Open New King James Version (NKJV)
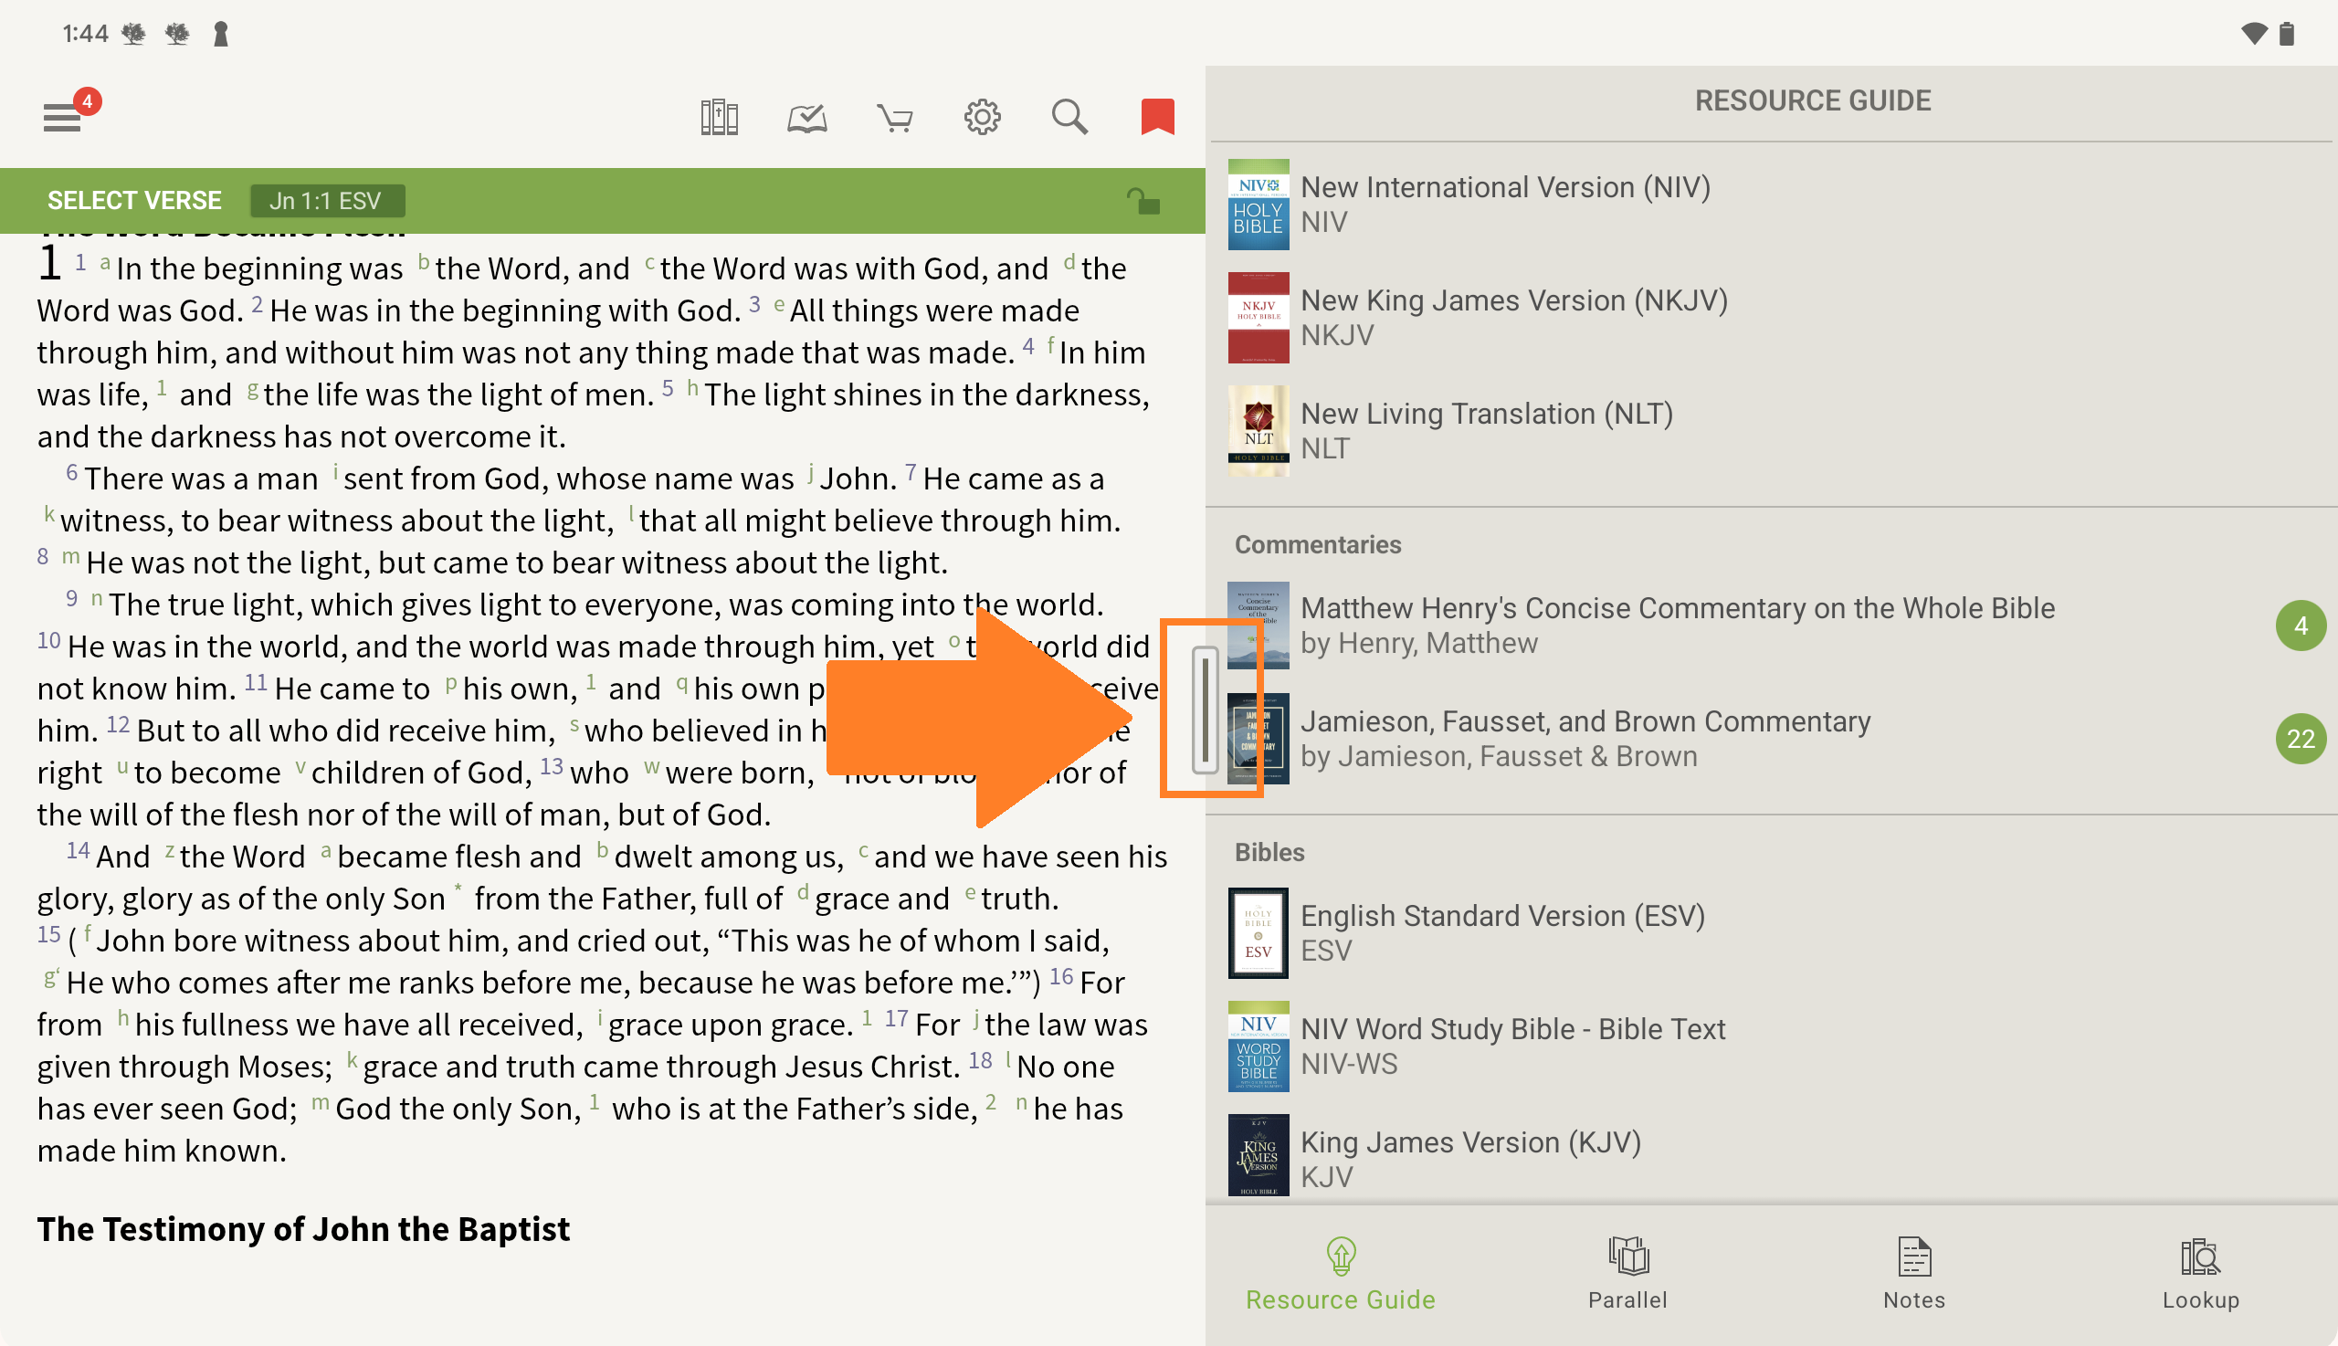This screenshot has width=2338, height=1346. (1513, 317)
